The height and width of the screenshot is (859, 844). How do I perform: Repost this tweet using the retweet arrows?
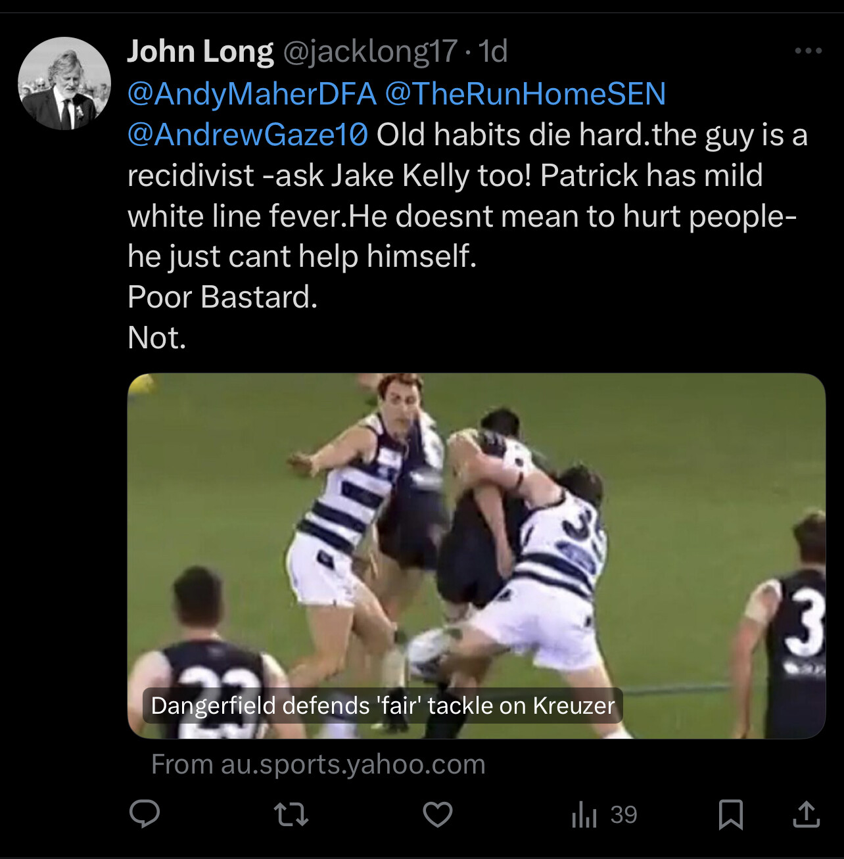pos(291,815)
